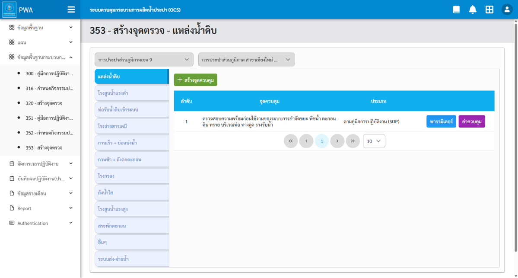This screenshot has height=278, width=518.
Task: Select the โรงสูบน้ำแรงสูง tab
Action: click(132, 209)
